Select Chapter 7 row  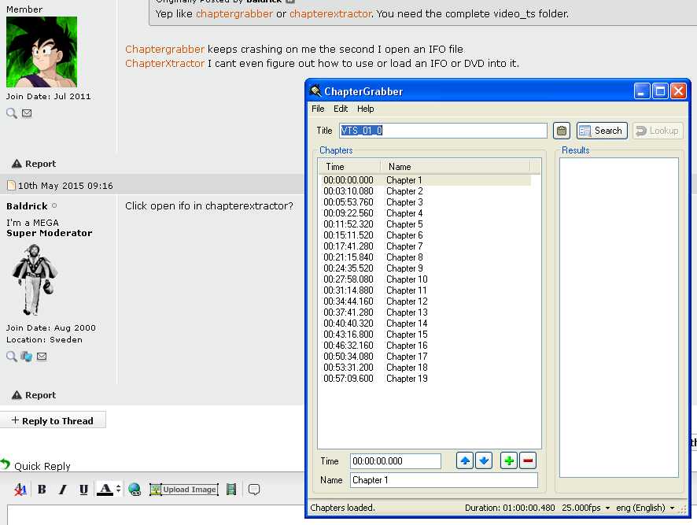426,246
